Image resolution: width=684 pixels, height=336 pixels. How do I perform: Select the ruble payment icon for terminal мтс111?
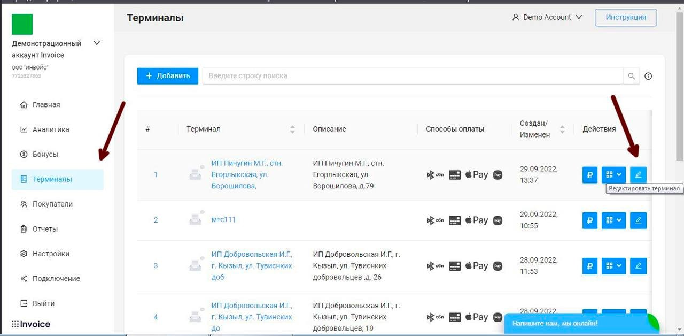tap(589, 220)
